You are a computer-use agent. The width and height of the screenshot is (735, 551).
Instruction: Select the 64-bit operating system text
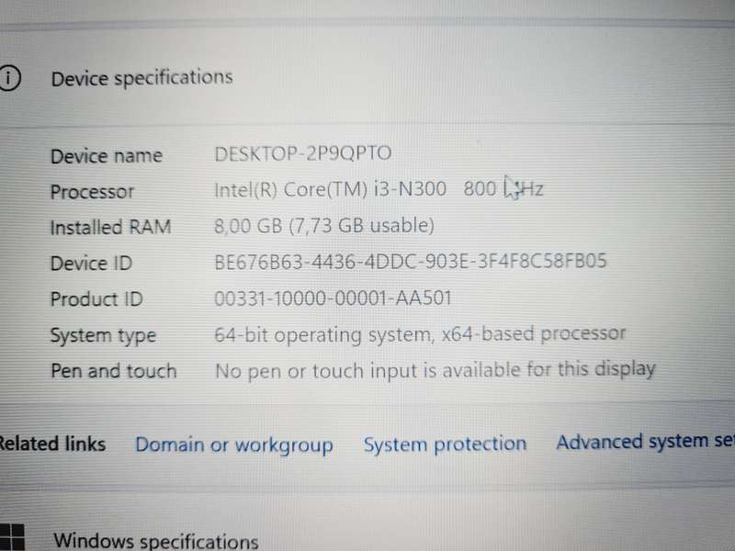click(420, 334)
